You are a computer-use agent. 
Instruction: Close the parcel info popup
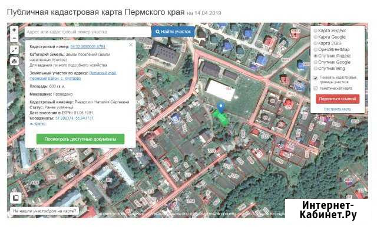pyautogui.click(x=131, y=45)
